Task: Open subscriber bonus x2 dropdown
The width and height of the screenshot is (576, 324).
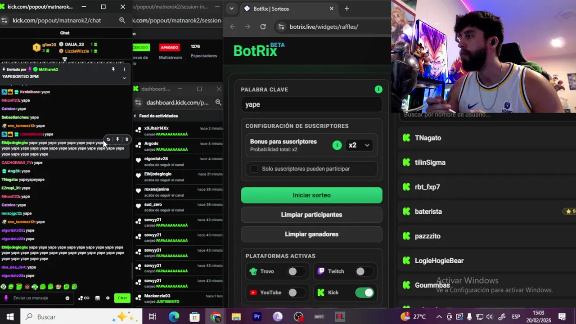Action: (359, 145)
